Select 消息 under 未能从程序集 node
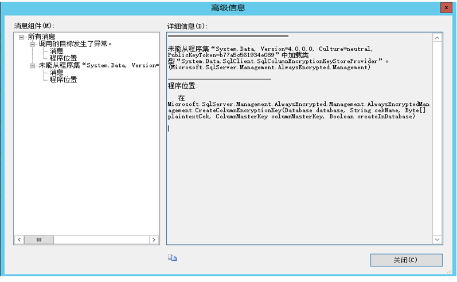This screenshot has height=282, width=457. pyautogui.click(x=56, y=73)
